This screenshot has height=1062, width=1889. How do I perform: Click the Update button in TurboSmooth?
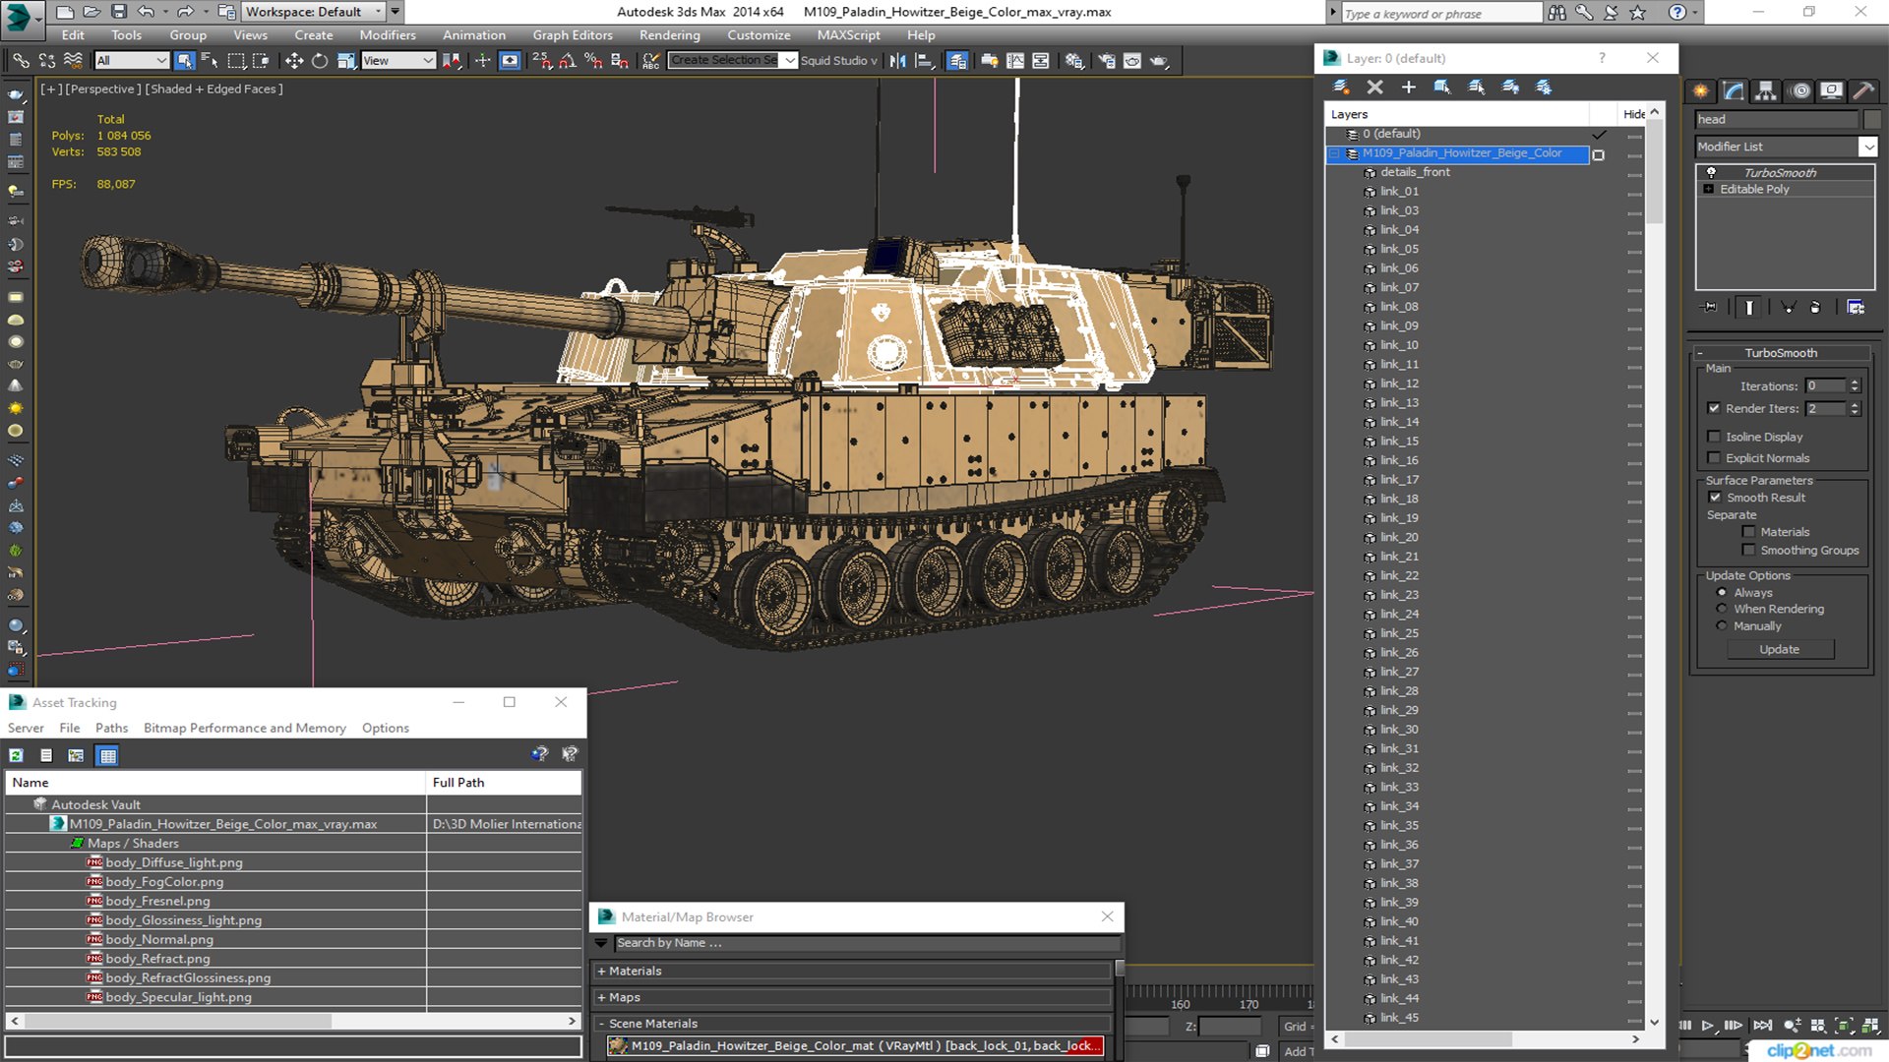coord(1779,650)
